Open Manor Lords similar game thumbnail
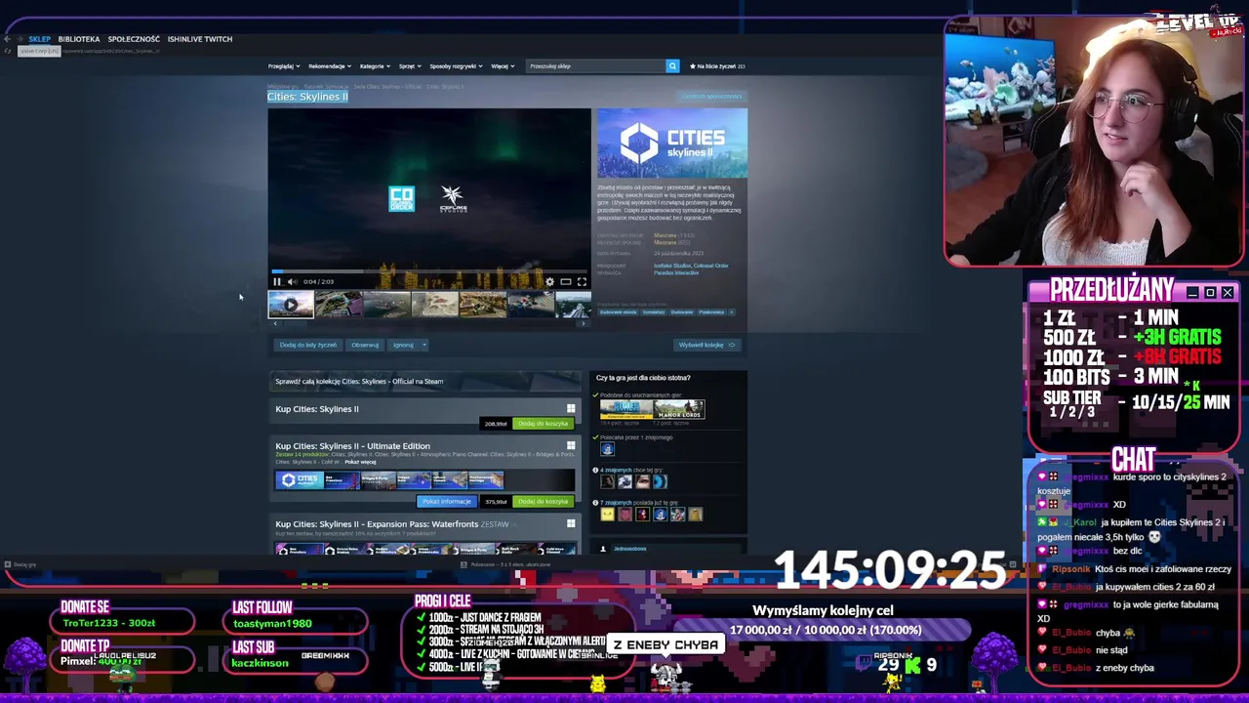The width and height of the screenshot is (1249, 703). click(x=680, y=409)
